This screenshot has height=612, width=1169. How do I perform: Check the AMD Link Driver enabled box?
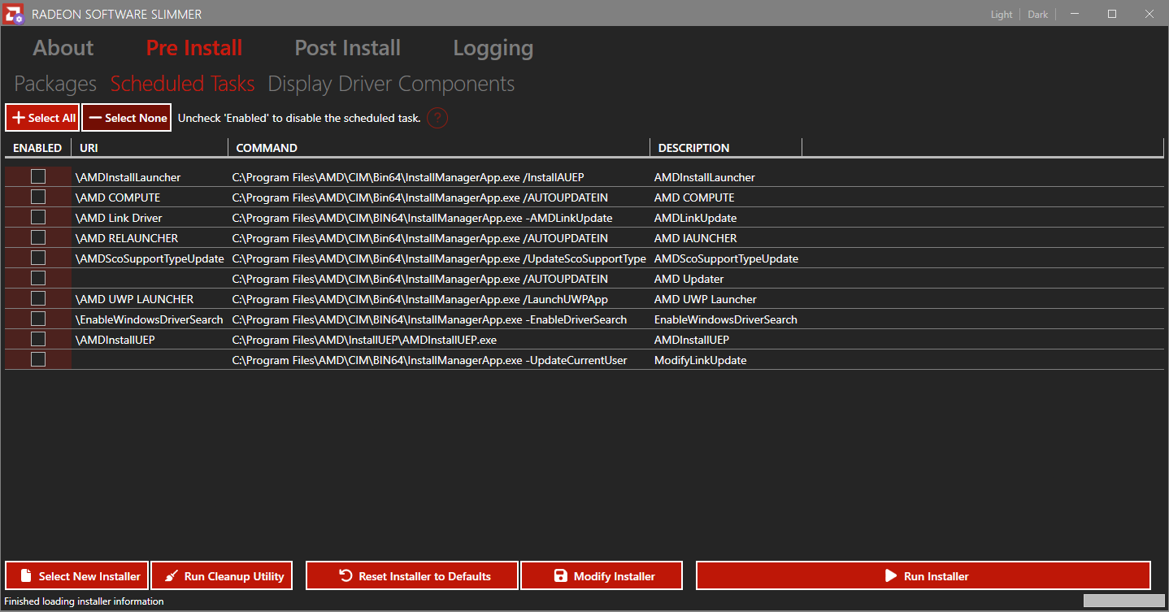[38, 217]
